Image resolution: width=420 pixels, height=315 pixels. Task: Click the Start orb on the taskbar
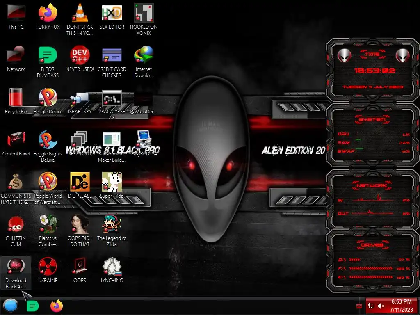(10, 306)
